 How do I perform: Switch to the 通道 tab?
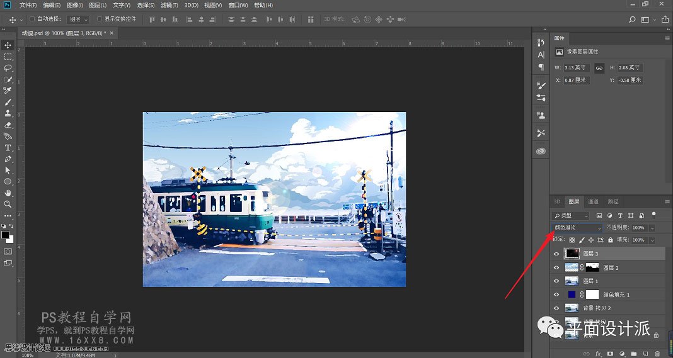(x=593, y=201)
